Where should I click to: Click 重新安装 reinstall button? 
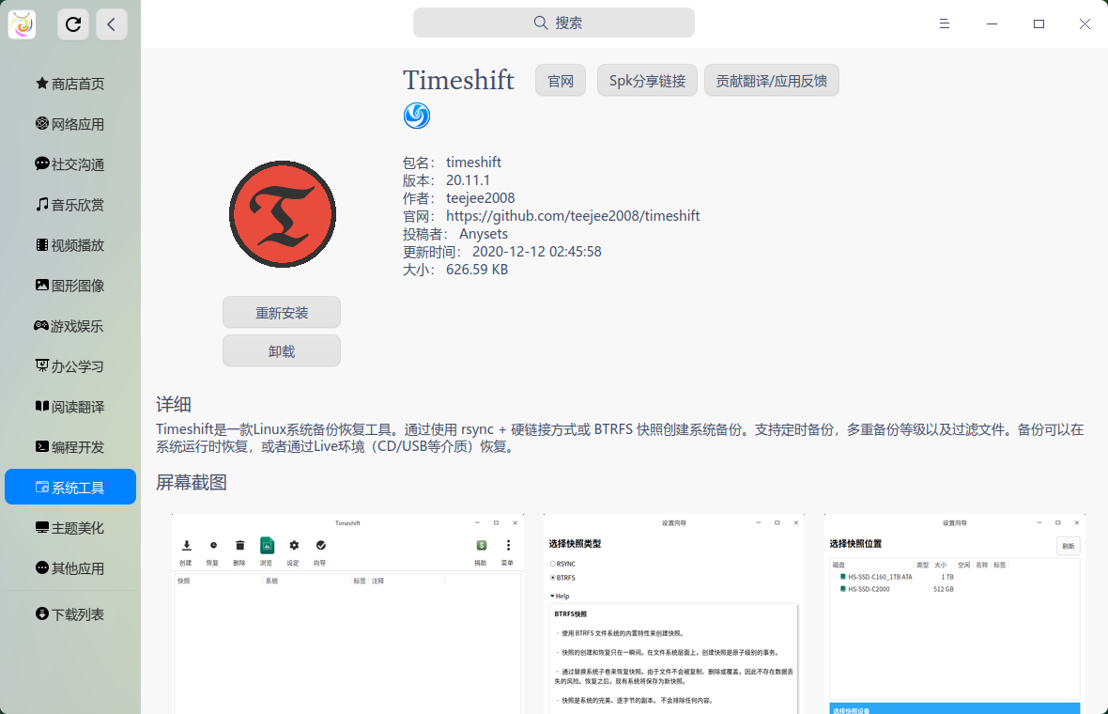pos(282,313)
